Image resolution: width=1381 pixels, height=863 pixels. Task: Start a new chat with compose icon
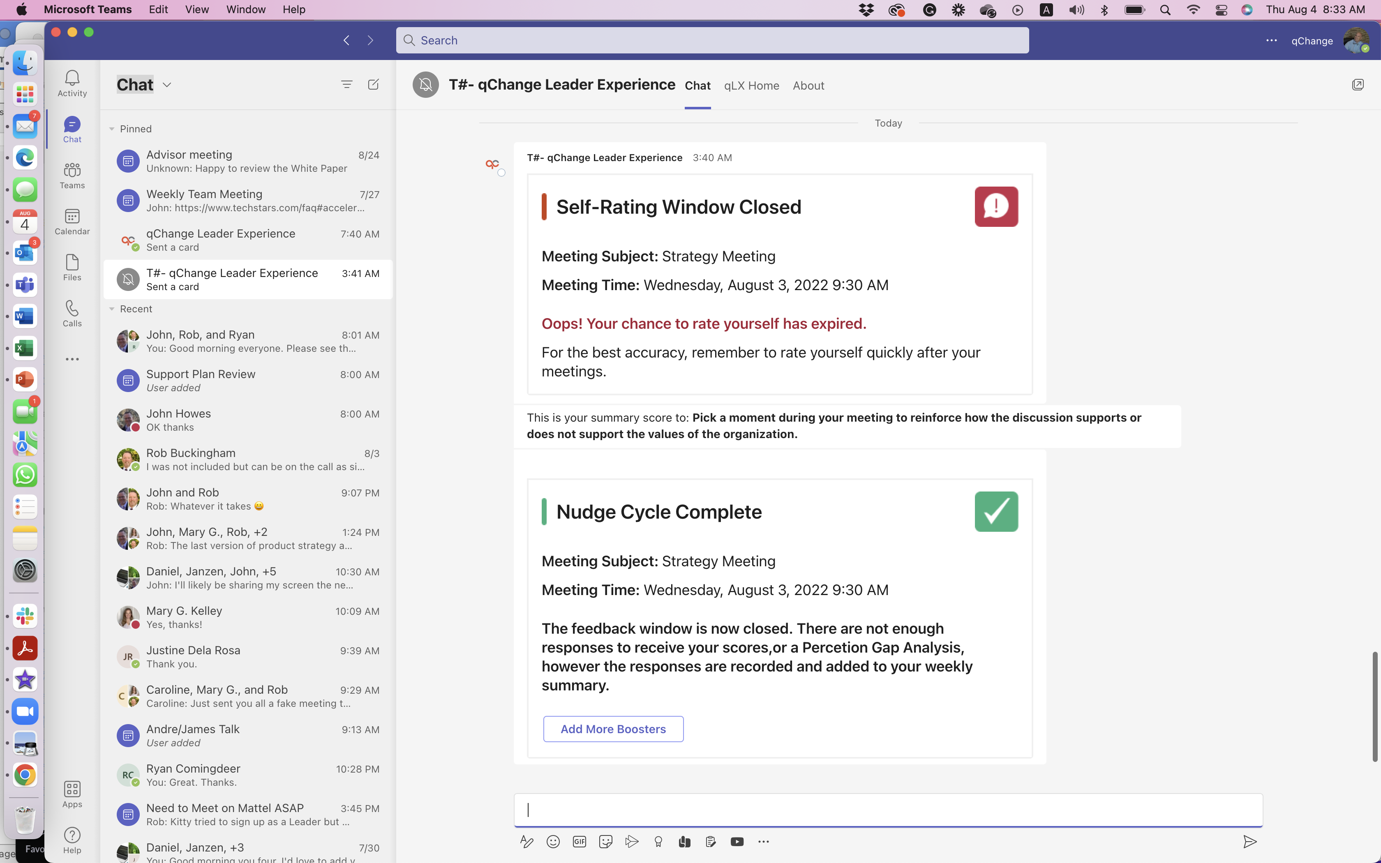click(x=373, y=85)
